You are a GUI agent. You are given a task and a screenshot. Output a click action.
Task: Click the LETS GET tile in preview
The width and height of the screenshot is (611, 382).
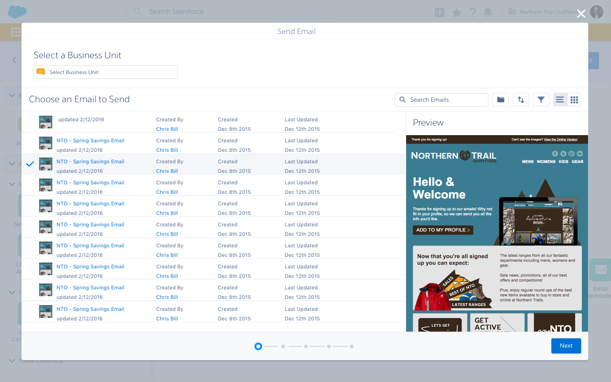440,323
